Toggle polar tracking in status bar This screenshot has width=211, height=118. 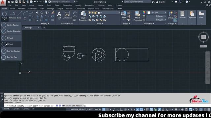click(x=125, y=109)
